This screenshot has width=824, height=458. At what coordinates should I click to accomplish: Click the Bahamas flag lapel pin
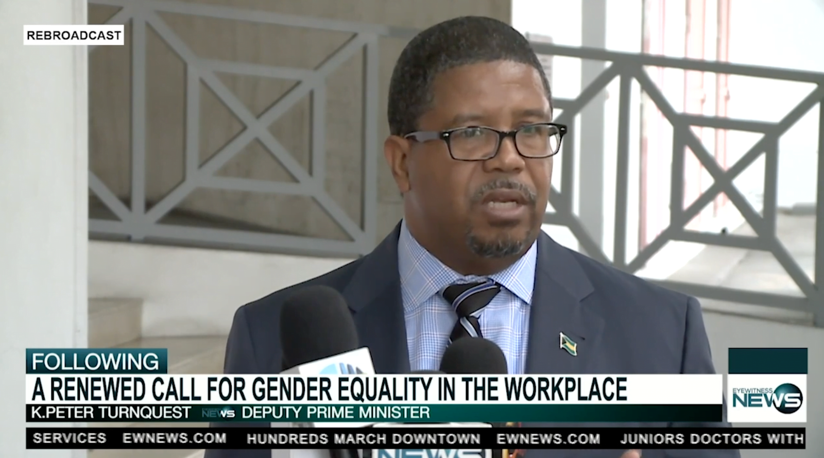pos(568,344)
